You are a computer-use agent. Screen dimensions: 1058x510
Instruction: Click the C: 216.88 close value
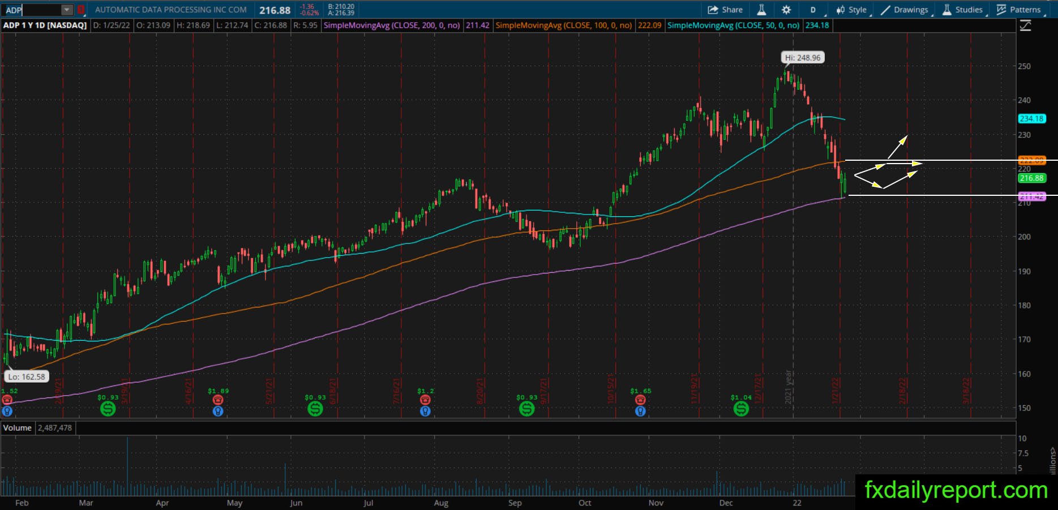(x=271, y=25)
